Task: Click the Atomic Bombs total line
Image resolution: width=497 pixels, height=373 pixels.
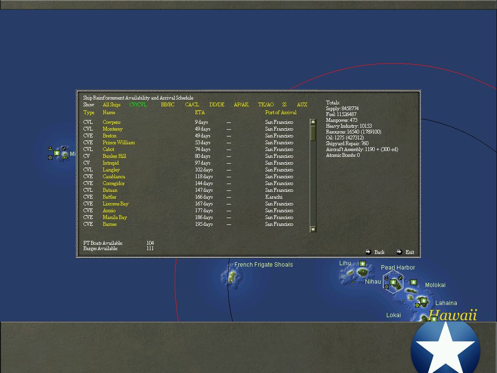Action: click(343, 155)
